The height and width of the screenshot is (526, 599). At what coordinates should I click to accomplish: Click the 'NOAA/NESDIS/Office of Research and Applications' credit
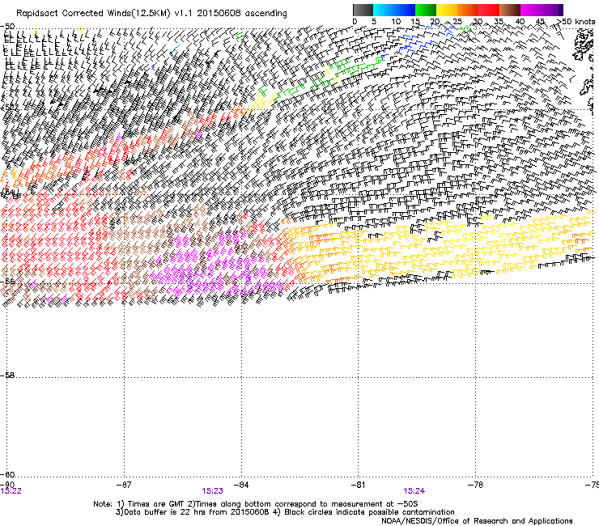coord(477,520)
